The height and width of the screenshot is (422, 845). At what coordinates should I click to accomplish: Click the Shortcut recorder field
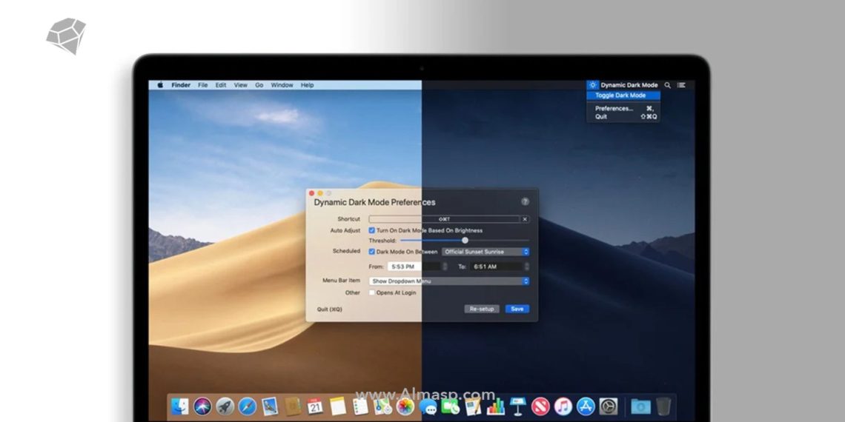pos(444,219)
